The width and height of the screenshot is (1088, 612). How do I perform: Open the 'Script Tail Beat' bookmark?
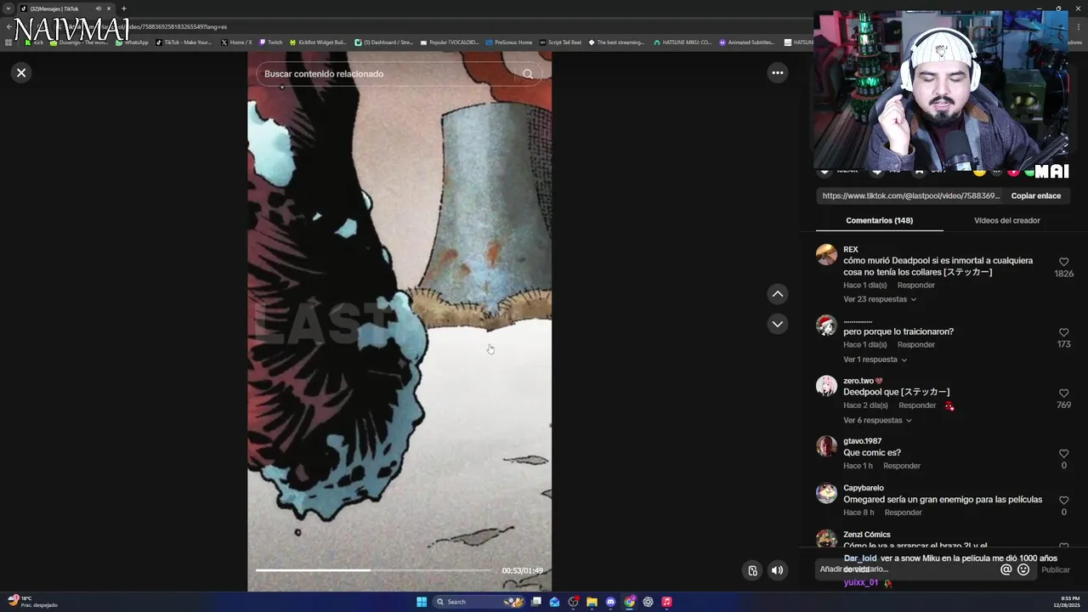tap(560, 42)
